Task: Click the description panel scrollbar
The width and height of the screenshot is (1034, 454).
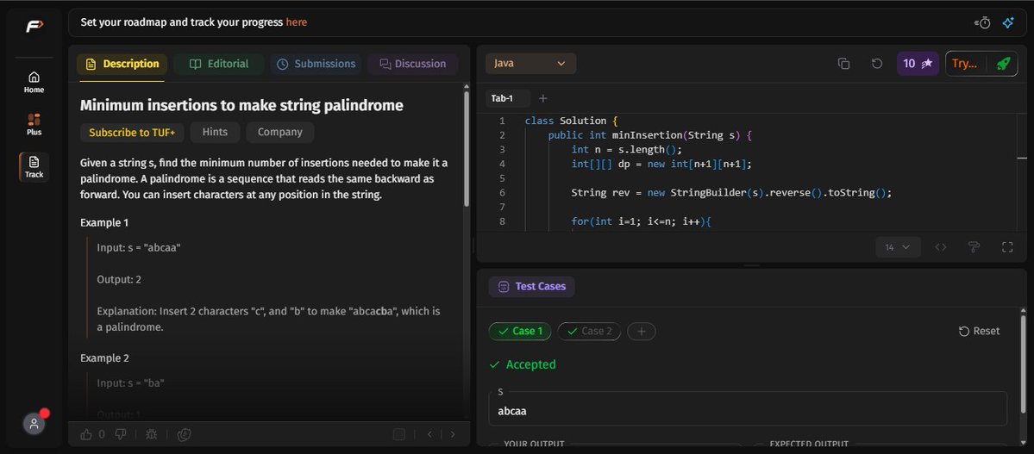Action: [467, 148]
